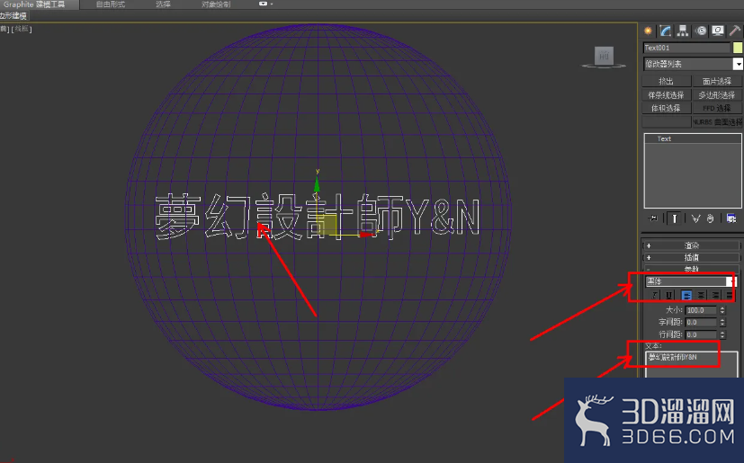Viewport: 744px width, 463px height.
Task: Click the green Y axis gizmo arrow
Action: click(x=317, y=184)
